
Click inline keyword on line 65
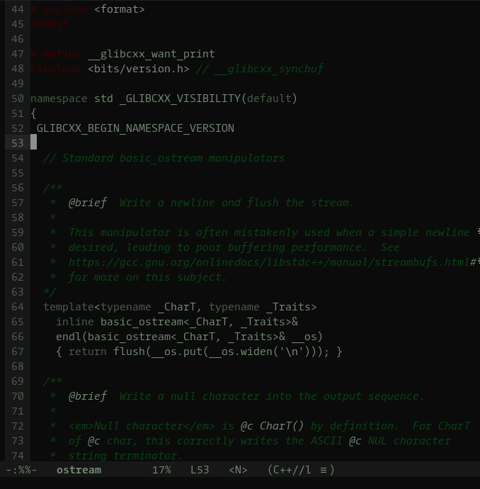click(x=75, y=322)
